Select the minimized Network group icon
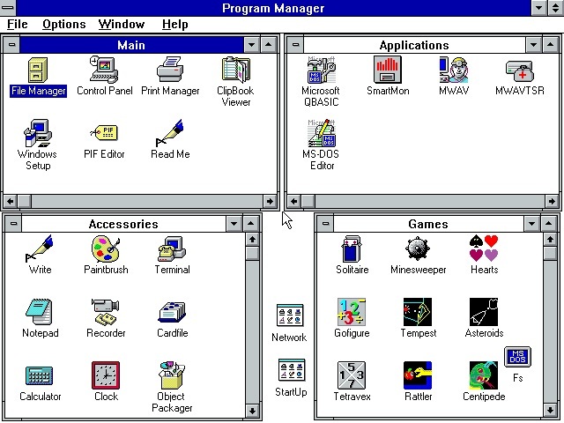Image resolution: width=564 pixels, height=423 pixels. 290,315
